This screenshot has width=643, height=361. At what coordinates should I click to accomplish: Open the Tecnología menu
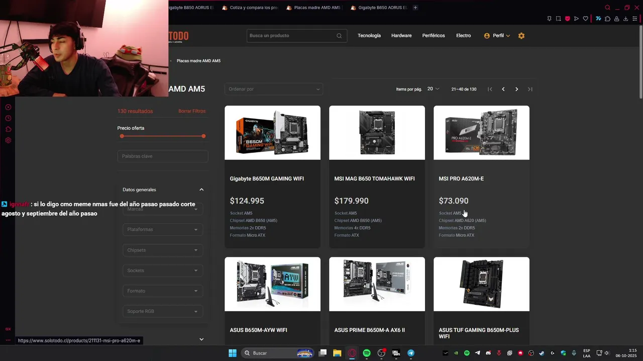coord(369,36)
